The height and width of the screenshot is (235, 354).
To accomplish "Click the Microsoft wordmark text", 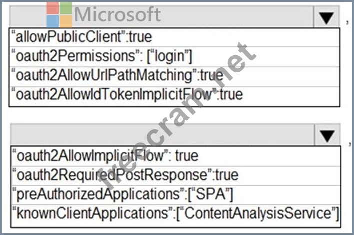I will (118, 14).
